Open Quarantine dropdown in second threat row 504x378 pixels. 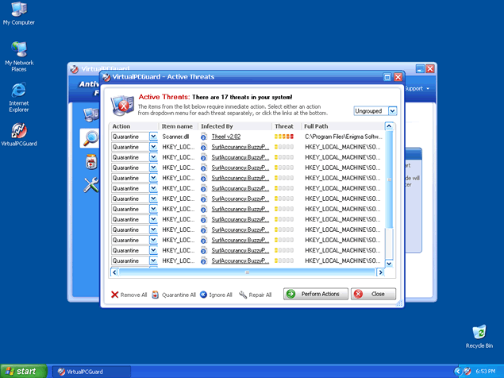(x=153, y=147)
